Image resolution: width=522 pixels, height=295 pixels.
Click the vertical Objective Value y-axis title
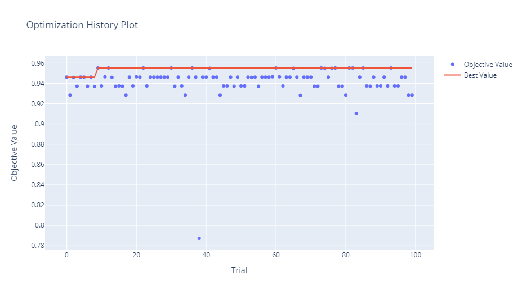16,153
